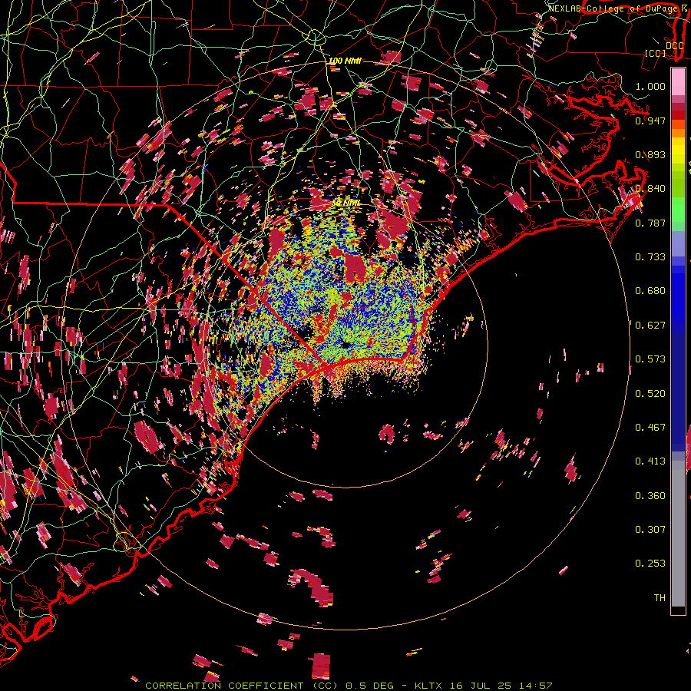
Task: Select the 0.253 legend value
Action: 650,564
